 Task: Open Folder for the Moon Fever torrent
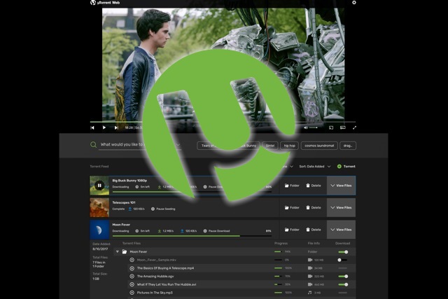[x=292, y=230]
